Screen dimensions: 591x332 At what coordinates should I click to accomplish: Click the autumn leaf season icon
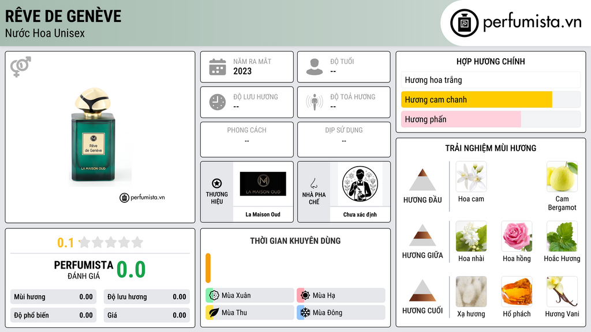[x=214, y=312]
